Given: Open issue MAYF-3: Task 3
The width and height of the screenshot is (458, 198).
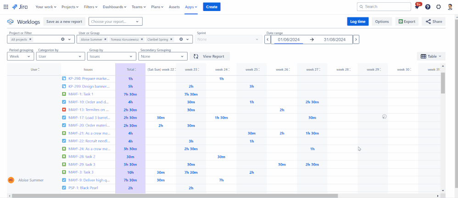Looking at the screenshot, I should tap(81, 172).
